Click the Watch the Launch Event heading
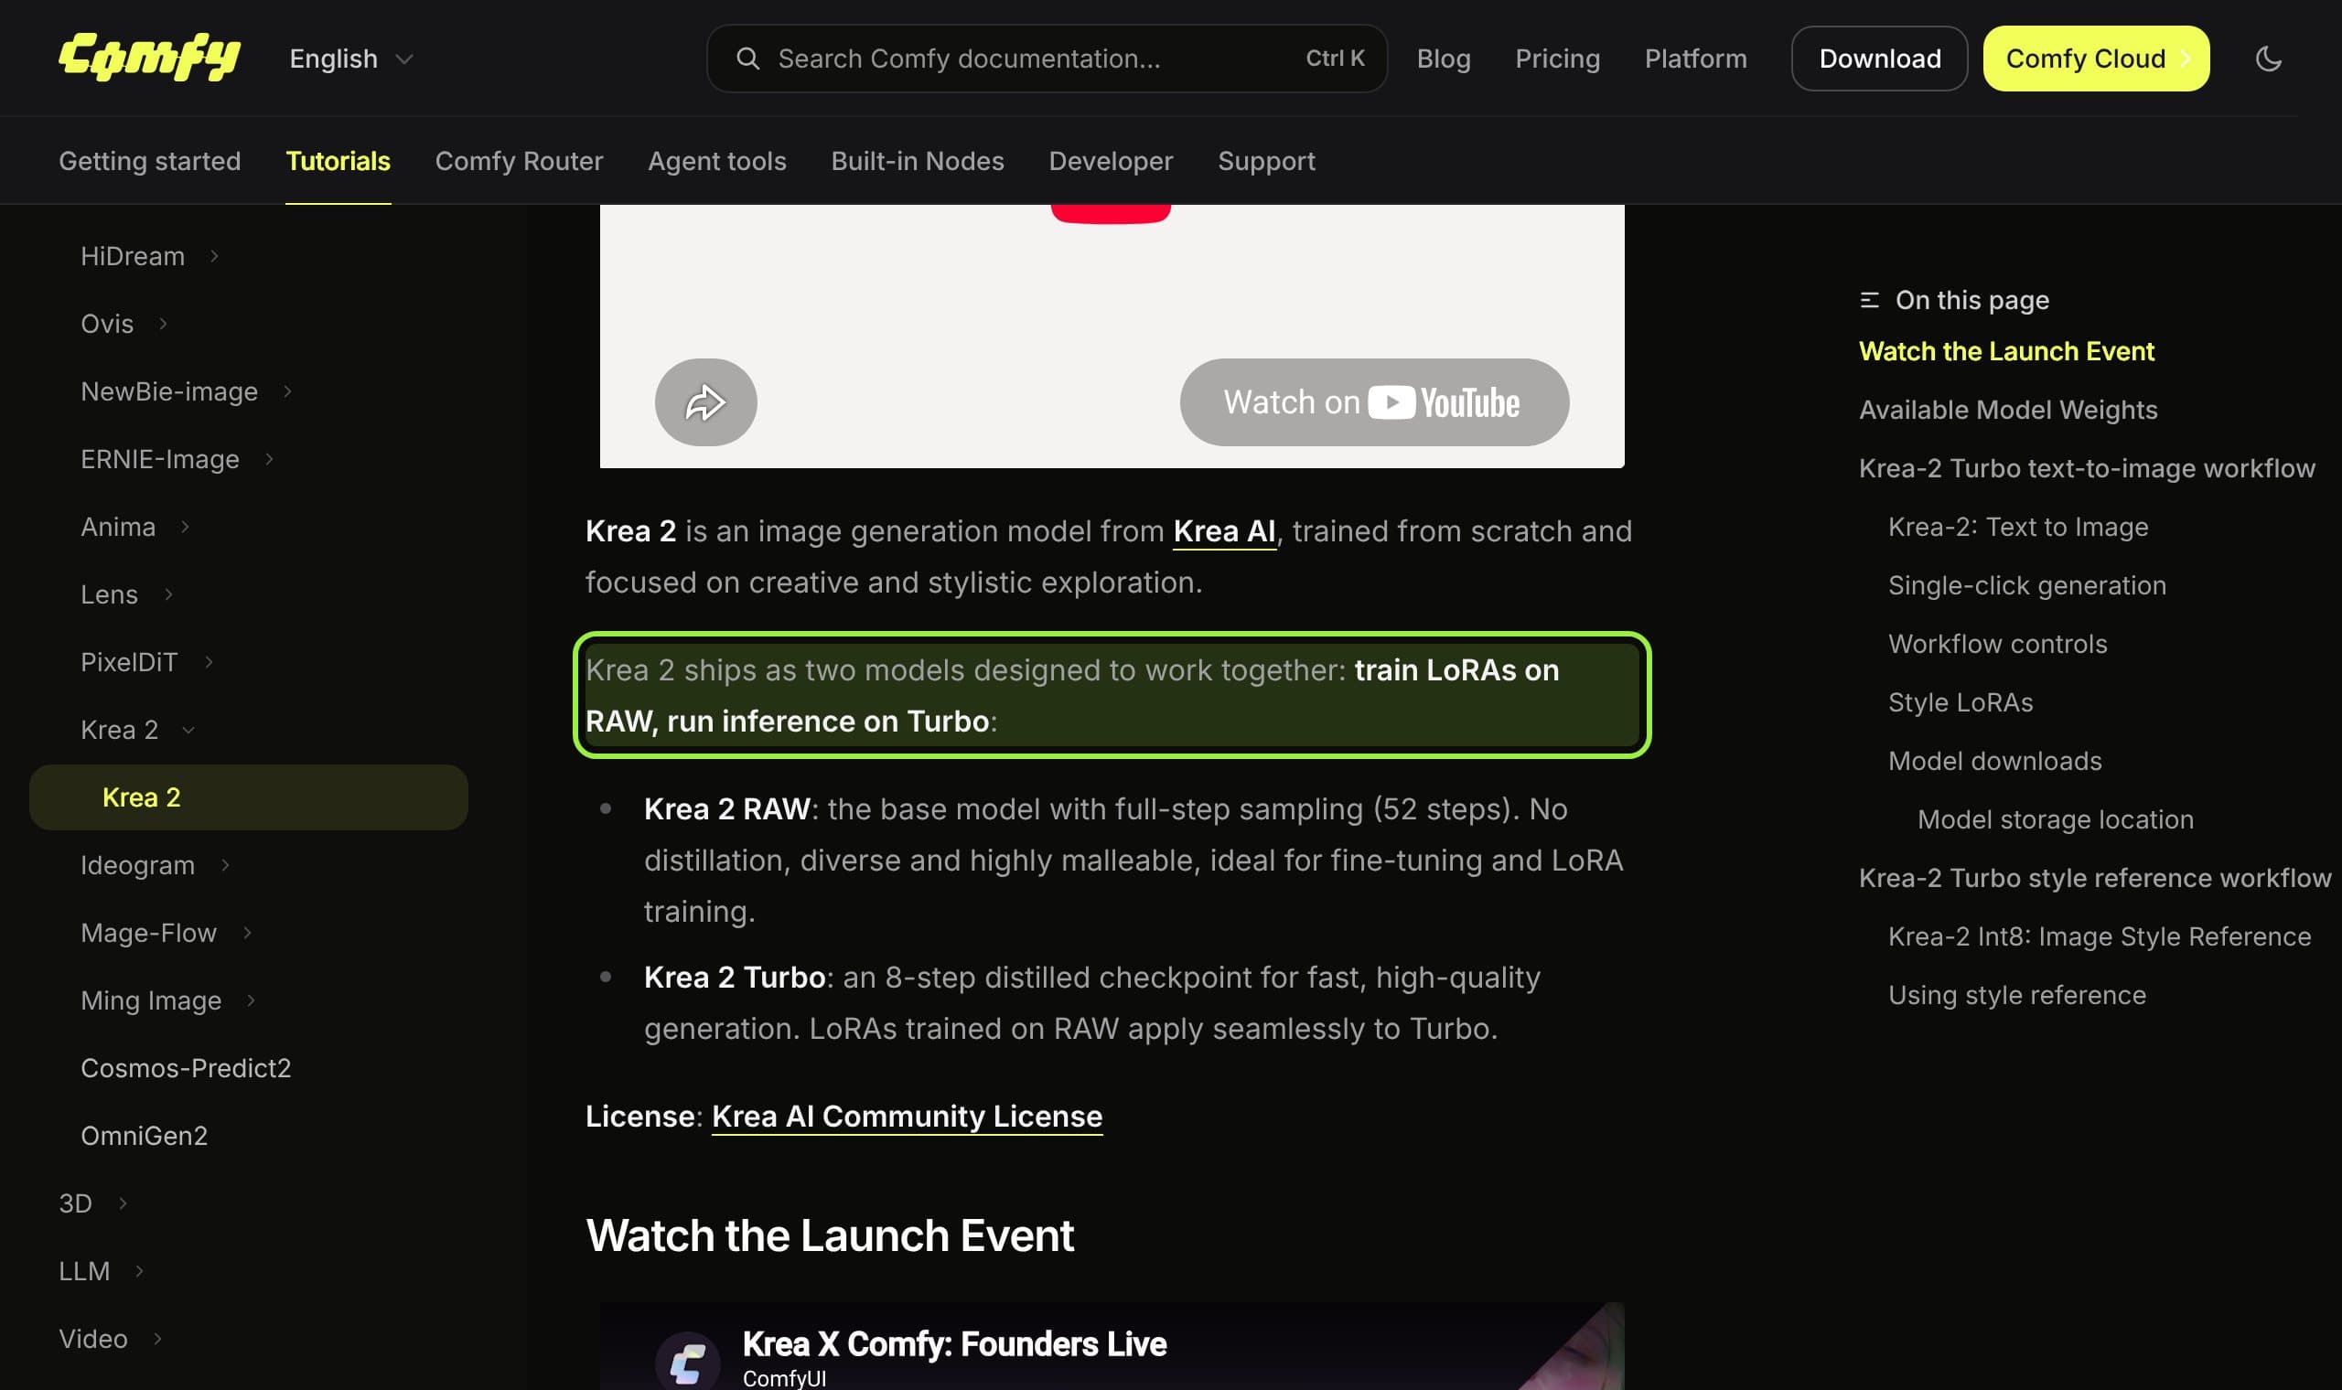 pyautogui.click(x=829, y=1235)
